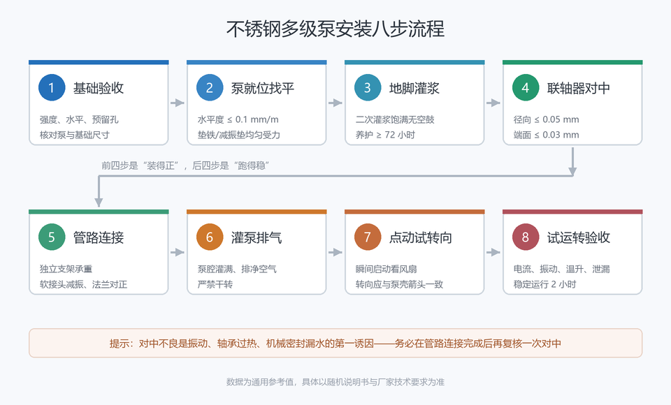Click the teal circle numbered 3
Image resolution: width=671 pixels, height=405 pixels.
click(x=368, y=88)
